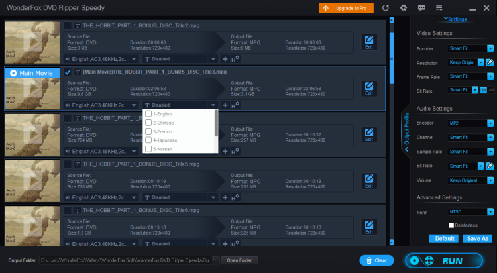The width and height of the screenshot is (497, 273).
Task: Click the plus add-subtitle icon on Title3 row
Action: 225,105
